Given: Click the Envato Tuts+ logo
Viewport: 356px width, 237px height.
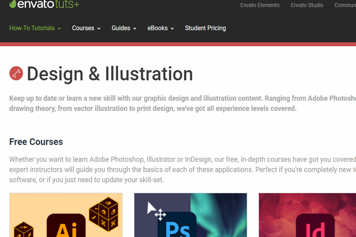Looking at the screenshot, I should [x=44, y=4].
